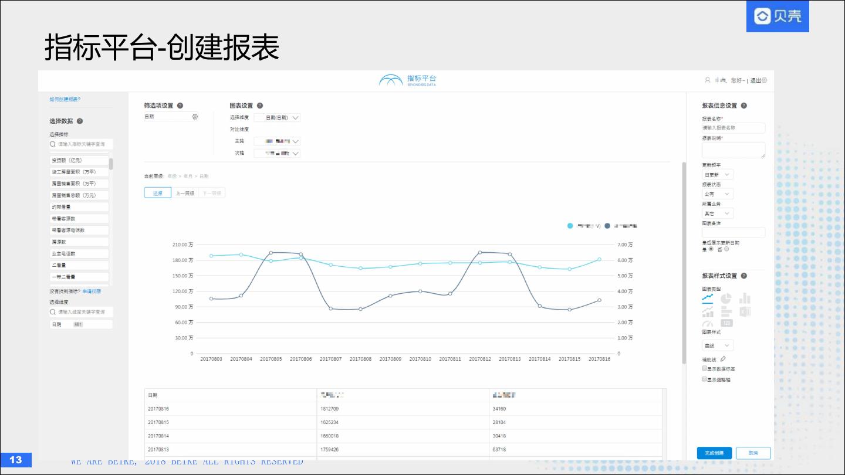Select the 123 number card chart icon
Screen dimensions: 845x475
(x=726, y=323)
